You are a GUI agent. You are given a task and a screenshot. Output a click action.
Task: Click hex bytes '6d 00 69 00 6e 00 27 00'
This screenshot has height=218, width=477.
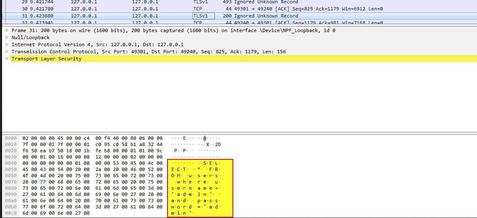(56, 213)
